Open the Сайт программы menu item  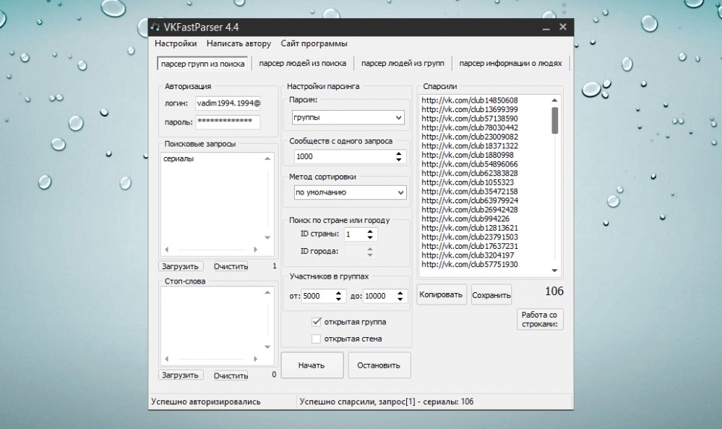click(314, 43)
